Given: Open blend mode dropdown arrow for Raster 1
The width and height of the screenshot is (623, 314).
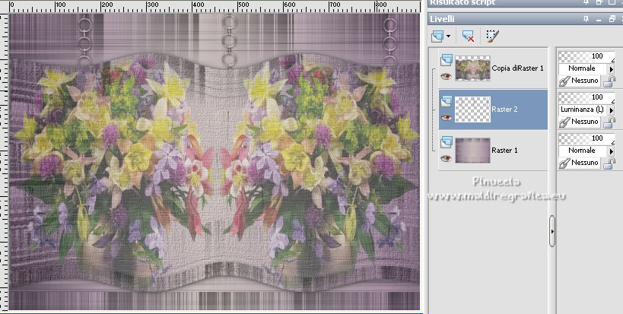Looking at the screenshot, I should (612, 151).
